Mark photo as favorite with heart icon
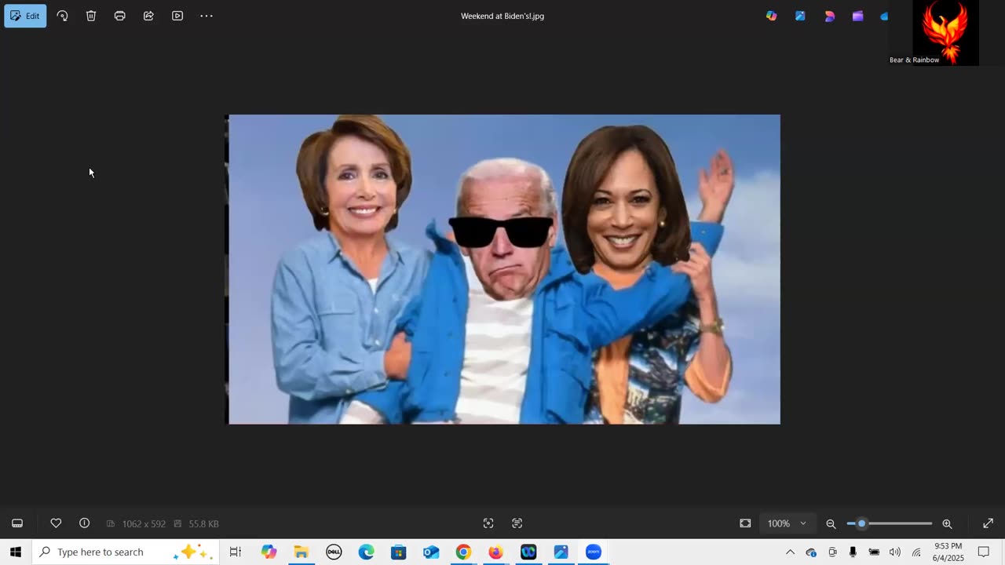 (x=56, y=523)
